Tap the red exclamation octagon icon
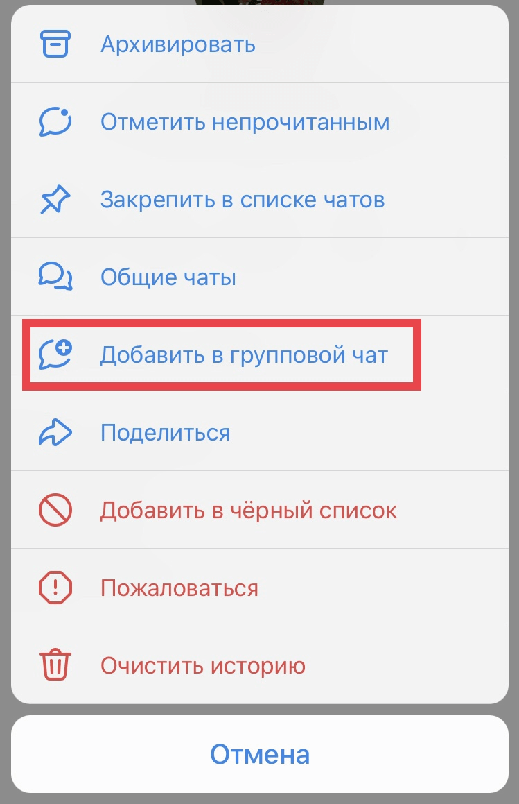This screenshot has height=804, width=519. tap(55, 588)
